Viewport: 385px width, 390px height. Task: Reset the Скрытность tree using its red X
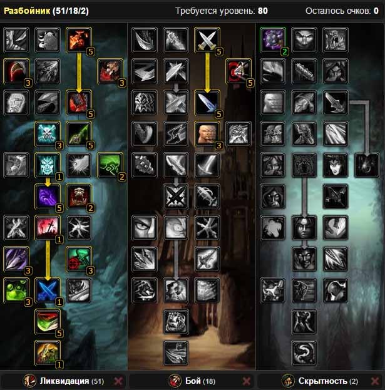pyautogui.click(x=375, y=381)
